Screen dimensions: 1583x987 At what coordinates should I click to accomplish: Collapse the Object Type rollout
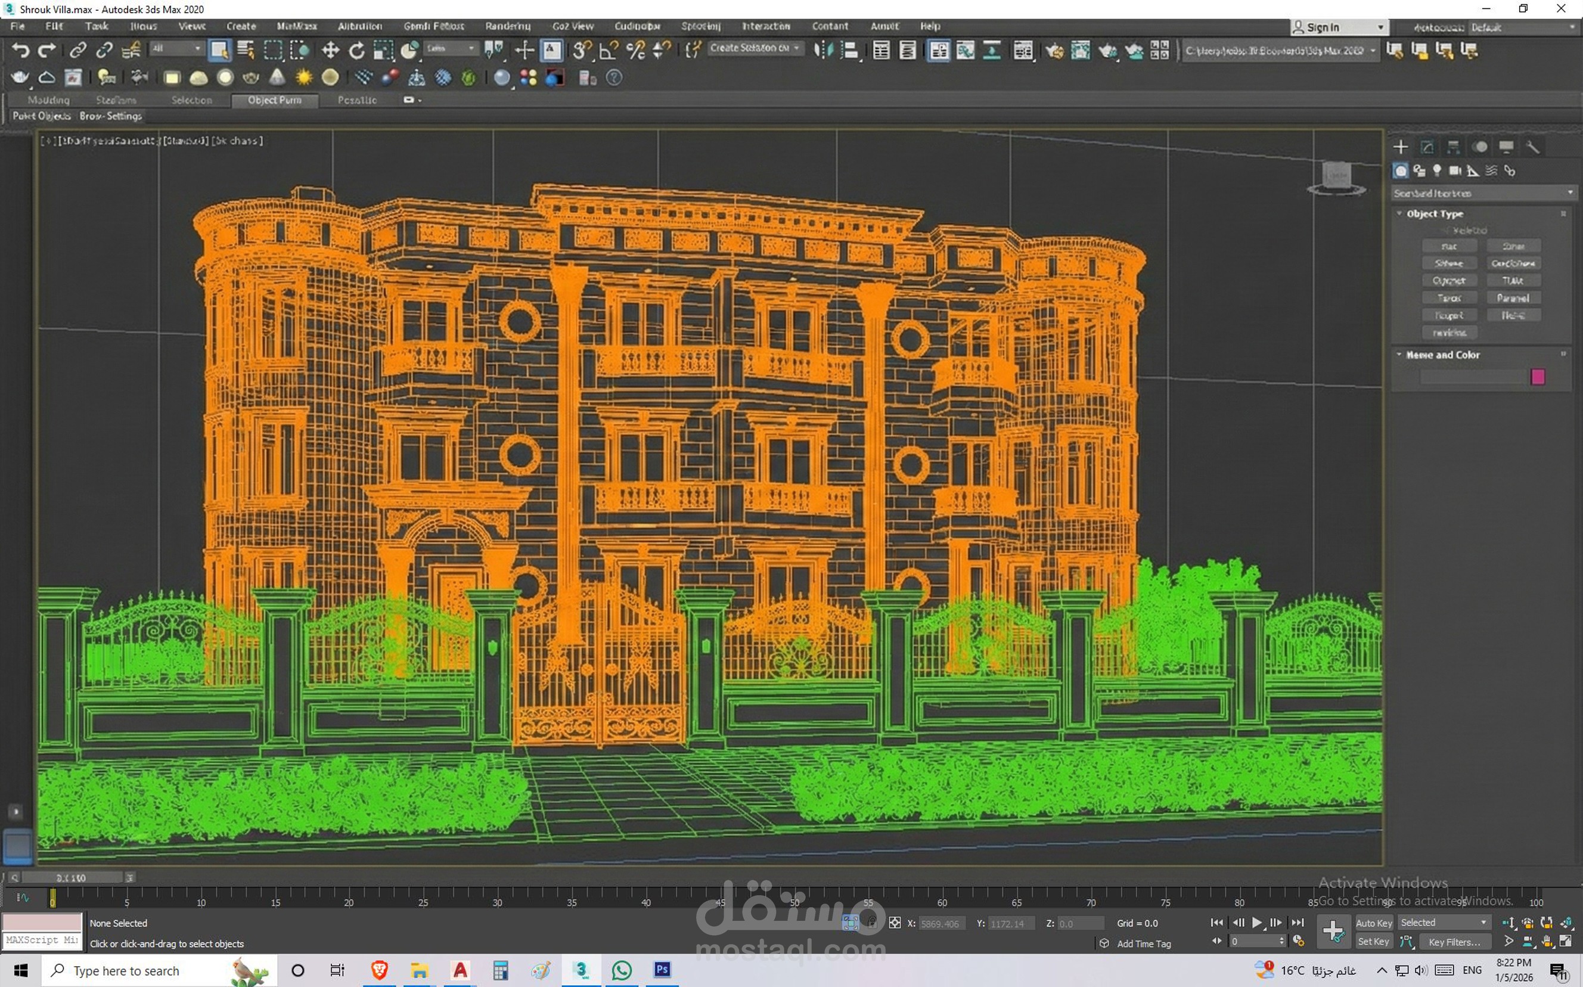[x=1400, y=213]
